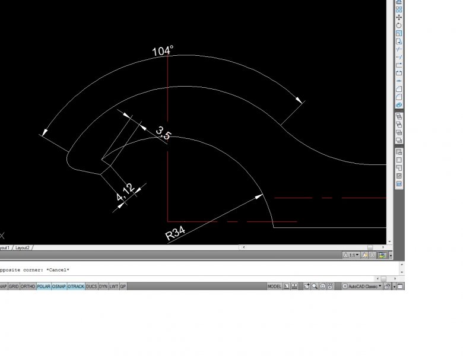Open the ShowMotion icon
This screenshot has width=463, height=356.
331,287
